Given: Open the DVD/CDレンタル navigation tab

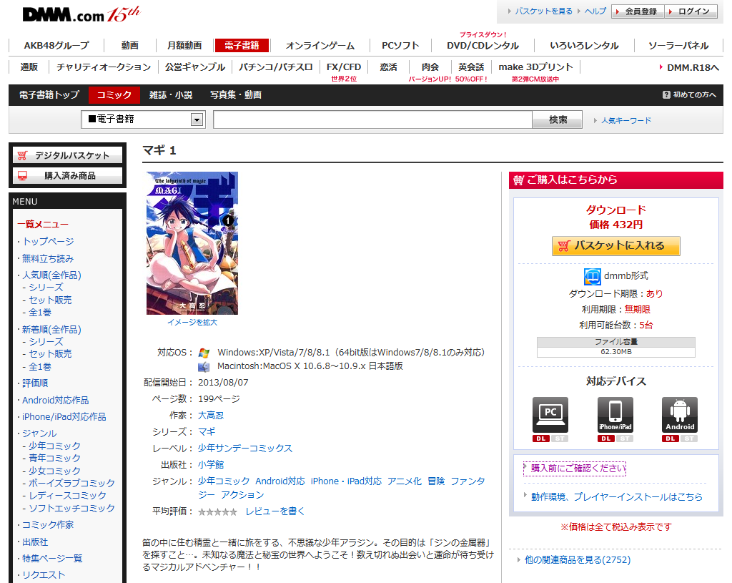Looking at the screenshot, I should point(483,45).
